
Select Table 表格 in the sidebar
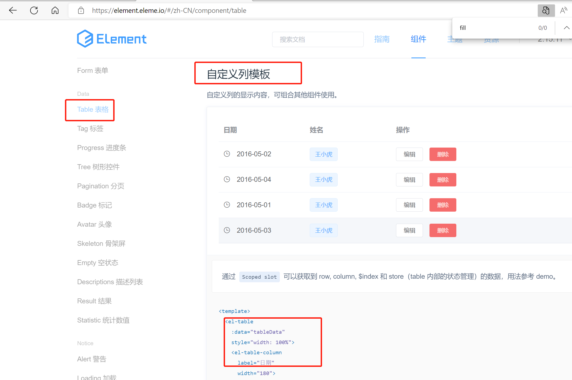click(x=93, y=109)
